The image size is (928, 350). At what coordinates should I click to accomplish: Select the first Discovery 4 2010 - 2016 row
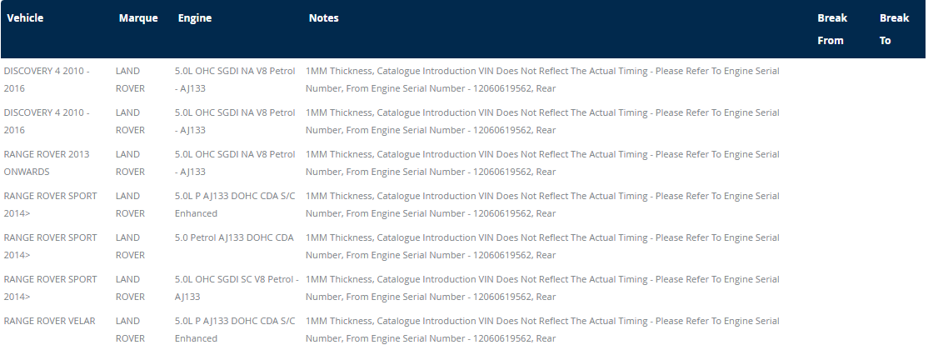(x=47, y=79)
